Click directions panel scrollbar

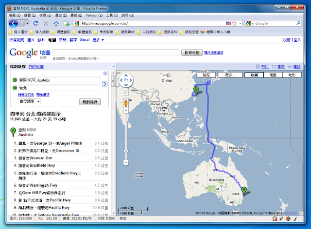(113, 82)
